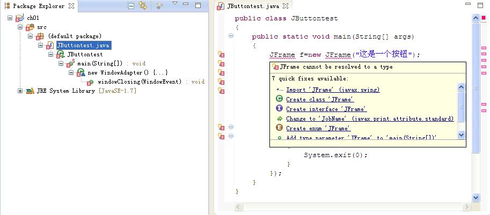Click the green class icon beside Create class

point(280,99)
